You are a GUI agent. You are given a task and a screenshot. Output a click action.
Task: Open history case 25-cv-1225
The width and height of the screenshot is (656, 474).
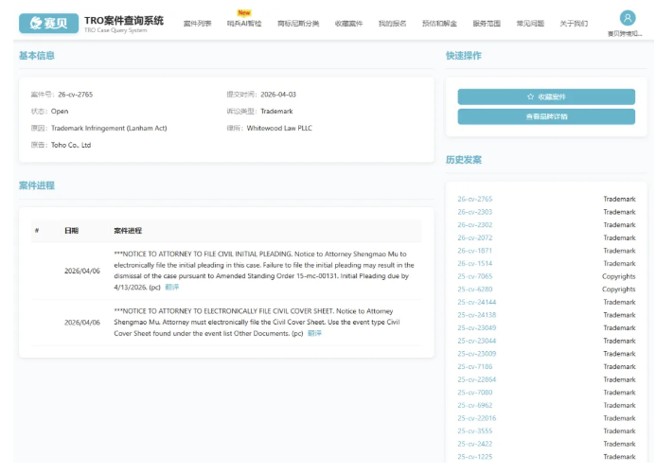tap(475, 456)
